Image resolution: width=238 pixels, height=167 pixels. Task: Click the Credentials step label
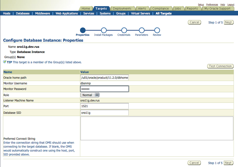click(124, 35)
